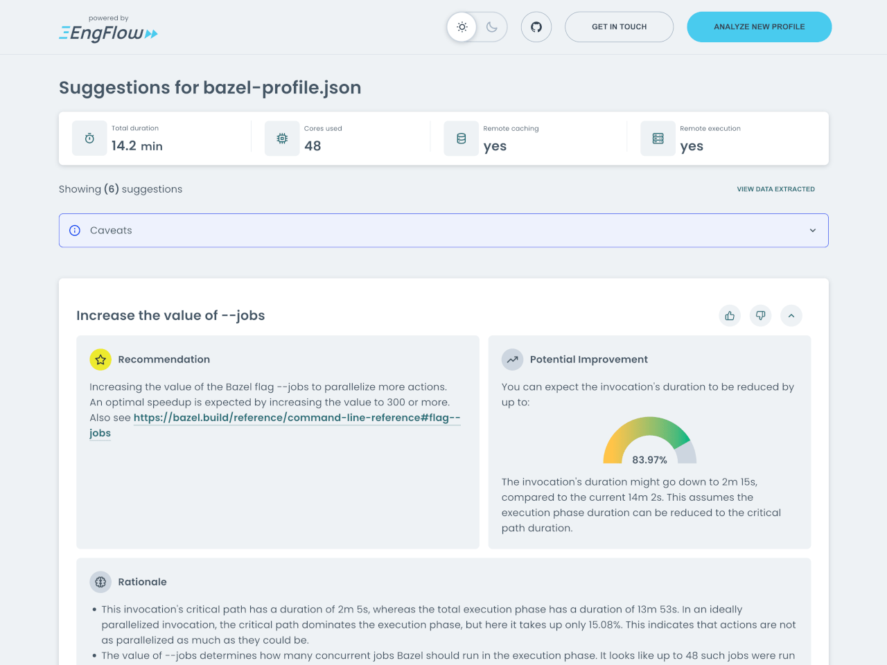Click the timer icon beside Total duration
Image resolution: width=887 pixels, height=665 pixels.
[89, 138]
